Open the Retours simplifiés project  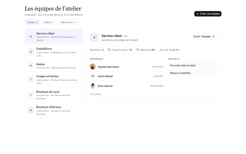click(192, 73)
